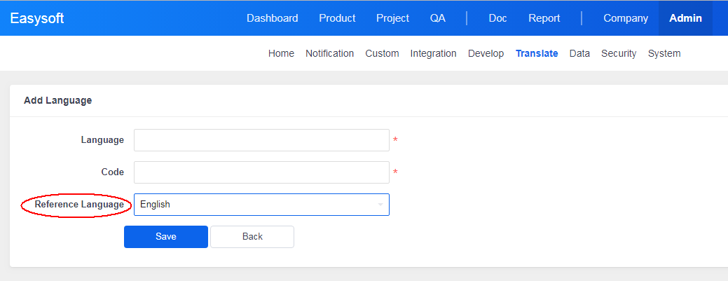Open the QA section
The width and height of the screenshot is (728, 281).
[438, 18]
